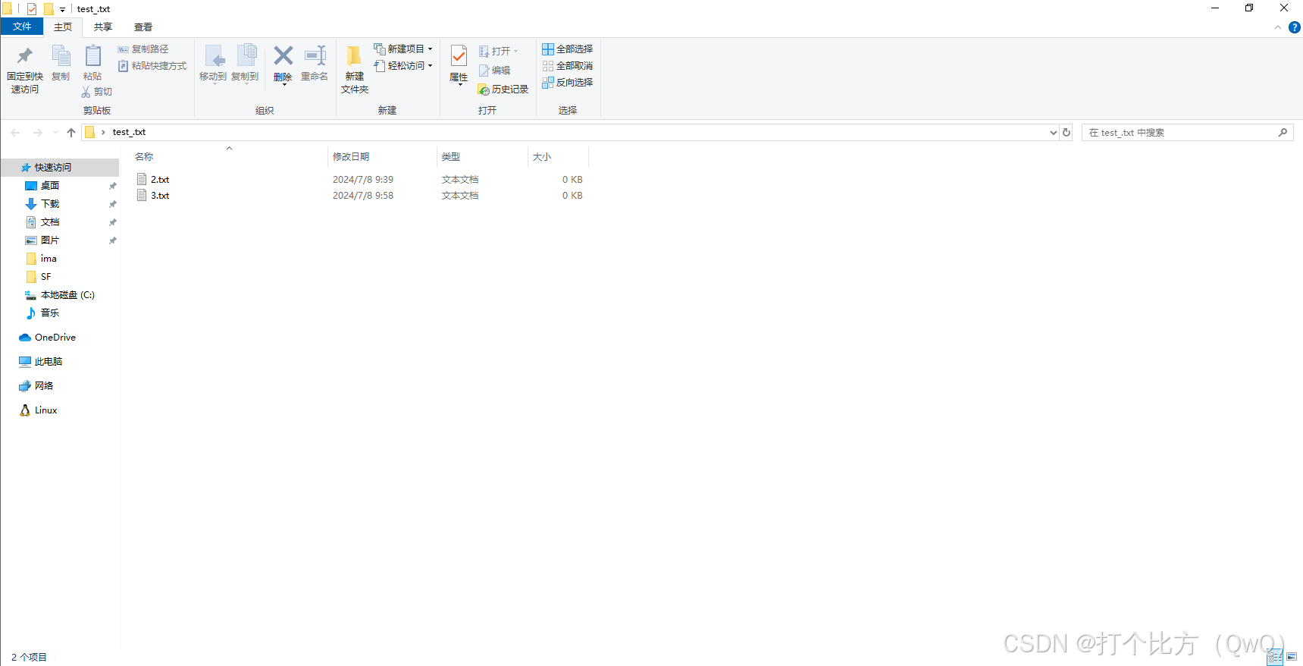
Task: Click Invert Selection (反向选择)
Action: point(568,83)
